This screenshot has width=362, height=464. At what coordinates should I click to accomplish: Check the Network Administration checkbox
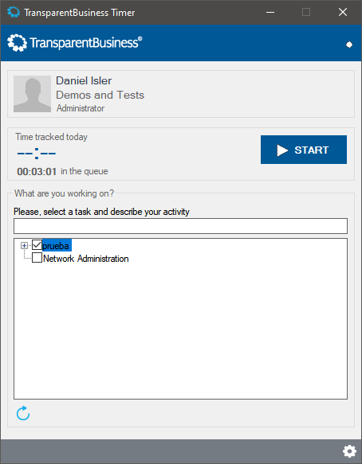[x=37, y=258]
